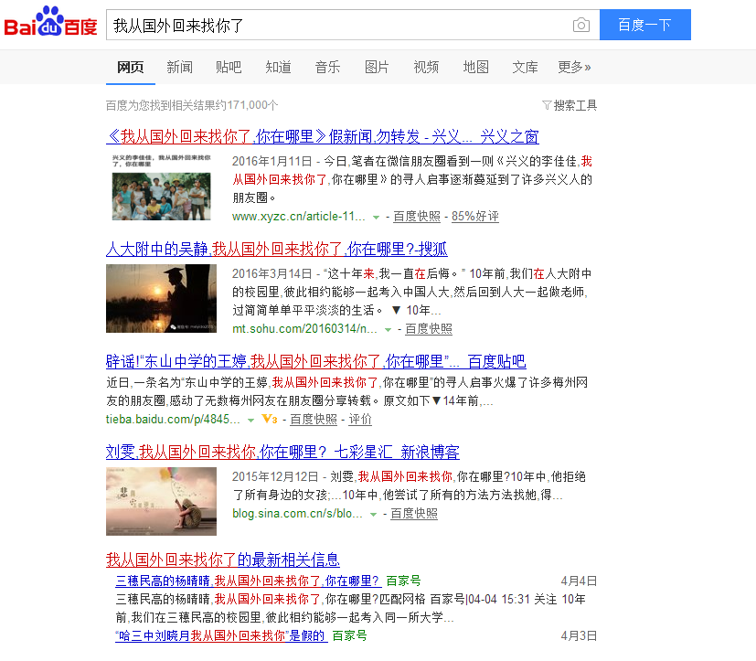Expand dropdown arrow next to www.xyzc.cn URL
The image size is (756, 661).
point(376,218)
